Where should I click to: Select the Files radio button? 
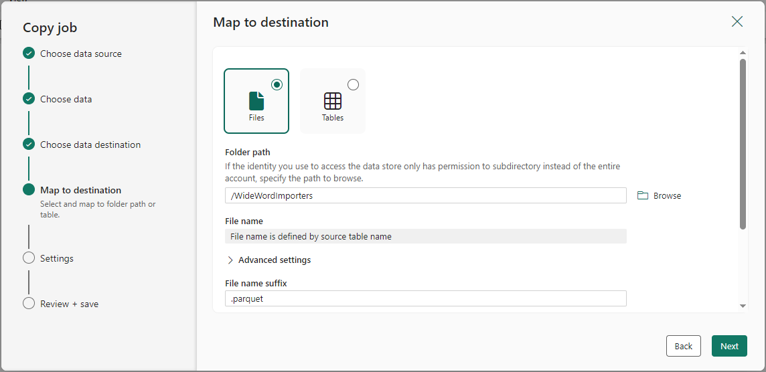click(x=277, y=85)
